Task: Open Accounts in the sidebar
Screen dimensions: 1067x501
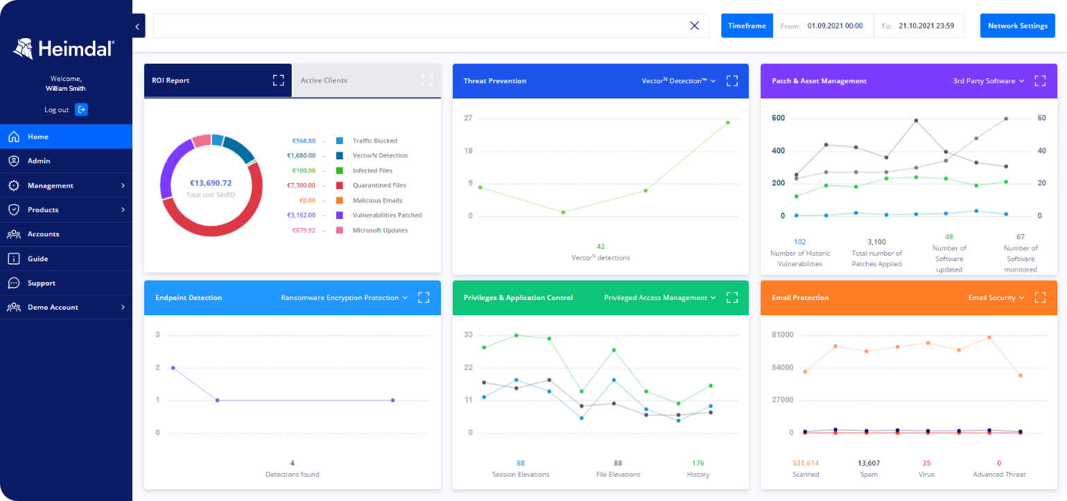Action: click(x=66, y=234)
